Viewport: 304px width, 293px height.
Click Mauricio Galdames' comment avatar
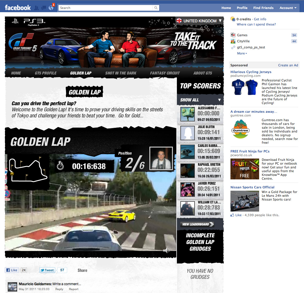(12, 287)
